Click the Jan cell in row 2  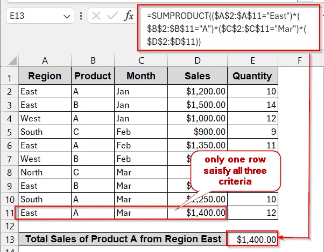click(141, 91)
